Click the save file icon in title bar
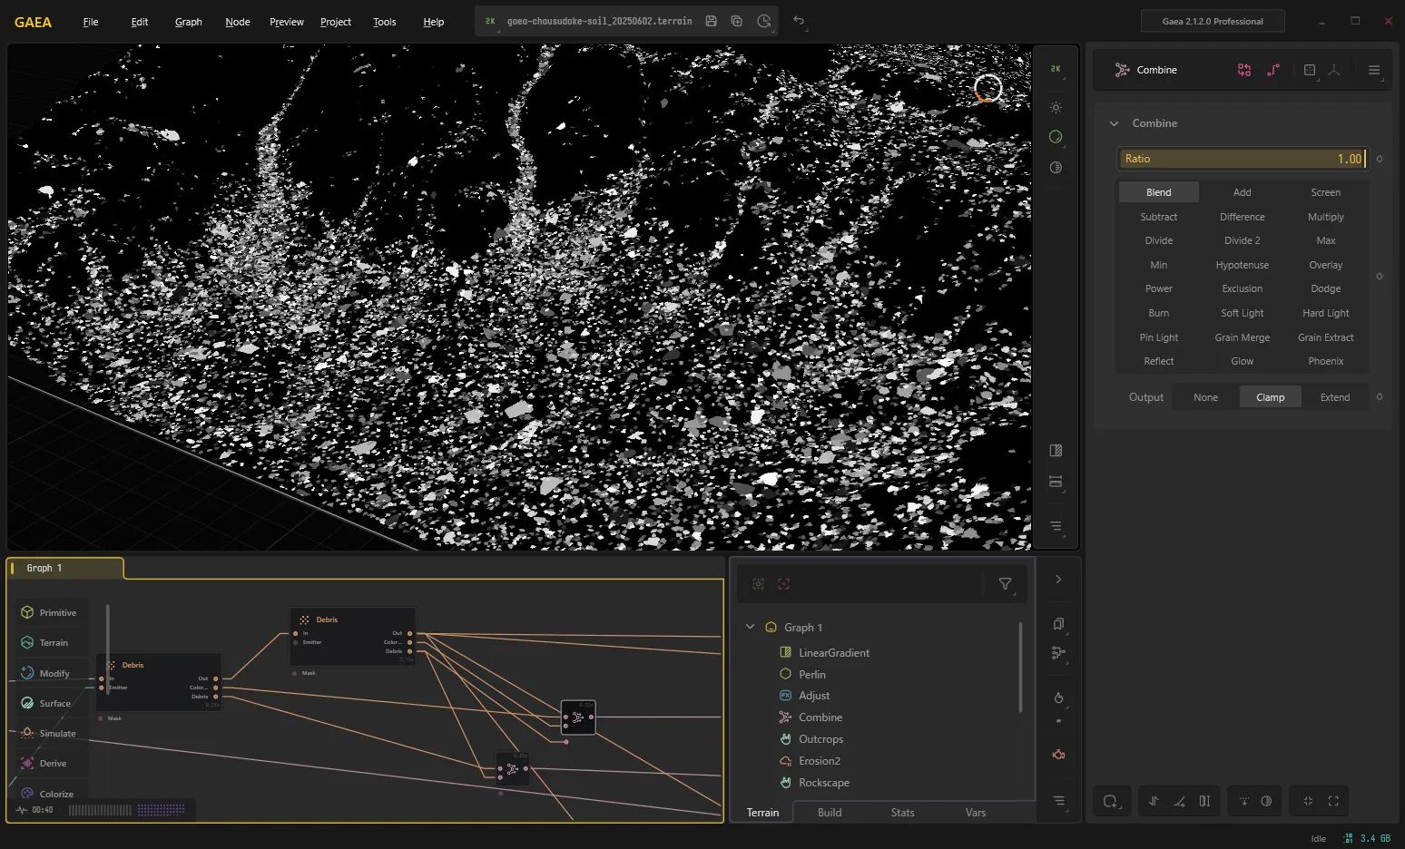1405x849 pixels. [x=711, y=21]
